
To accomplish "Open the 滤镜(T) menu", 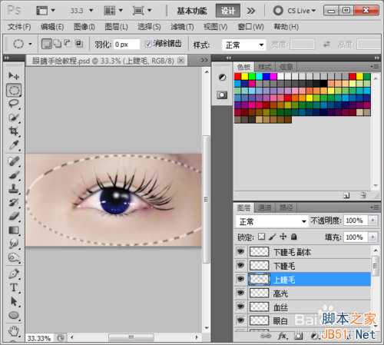I will pos(182,27).
